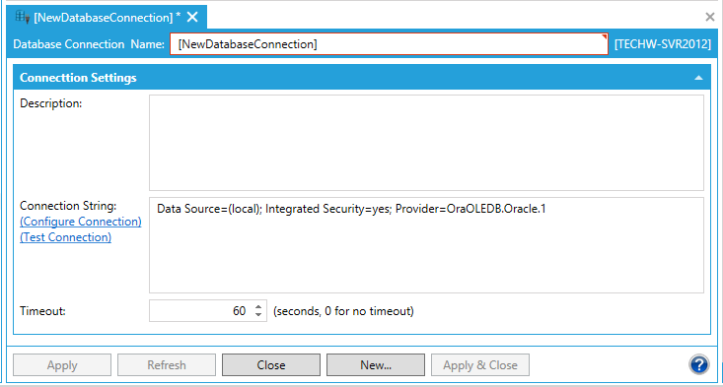Click the Connection String text box
The width and height of the screenshot is (723, 387).
(426, 245)
